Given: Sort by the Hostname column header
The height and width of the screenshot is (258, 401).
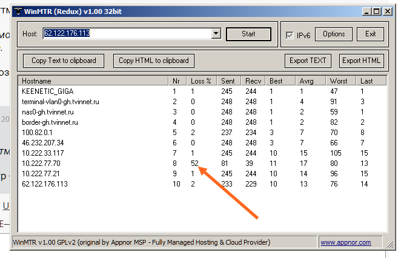Looking at the screenshot, I should click(x=94, y=81).
